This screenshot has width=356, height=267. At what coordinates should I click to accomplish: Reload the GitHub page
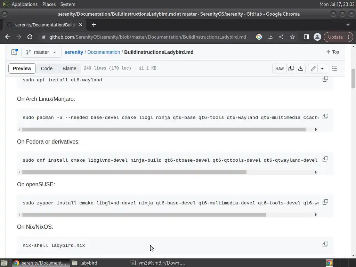pyautogui.click(x=30, y=37)
